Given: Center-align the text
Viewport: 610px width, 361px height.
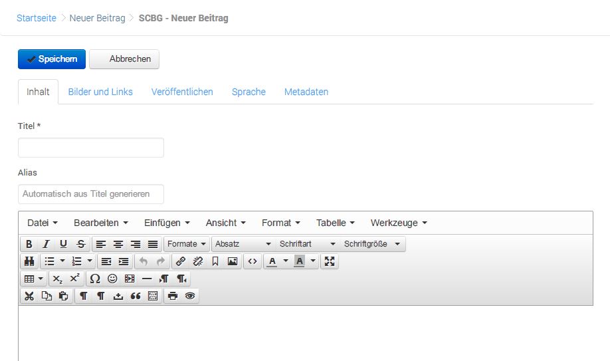Looking at the screenshot, I should coord(118,244).
